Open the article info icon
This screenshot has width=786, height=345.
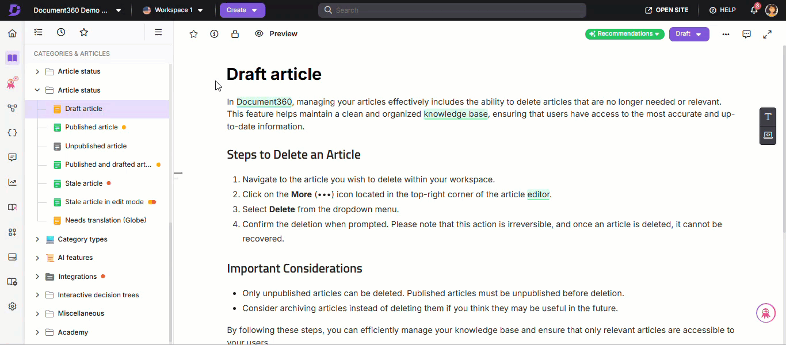214,34
